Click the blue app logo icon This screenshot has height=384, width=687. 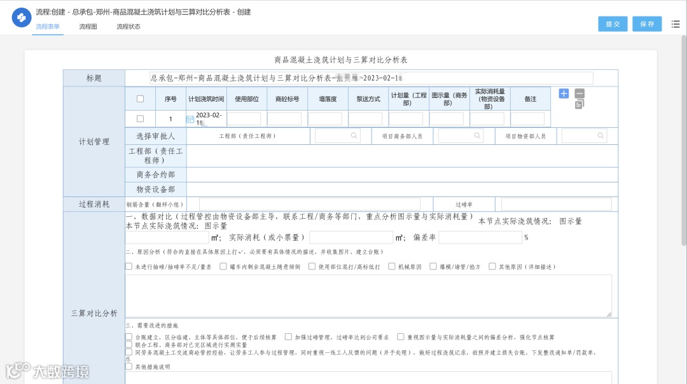pyautogui.click(x=21, y=18)
